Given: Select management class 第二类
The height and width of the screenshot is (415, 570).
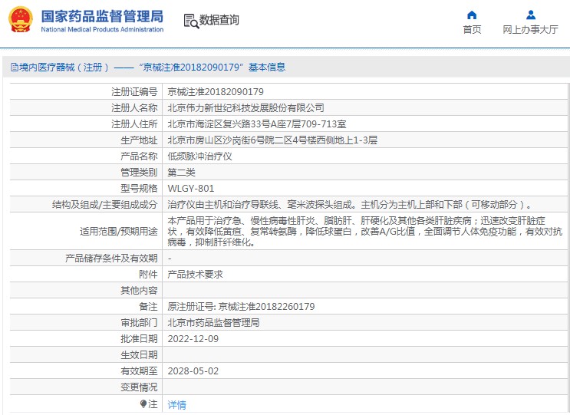Looking at the screenshot, I should point(181,173).
